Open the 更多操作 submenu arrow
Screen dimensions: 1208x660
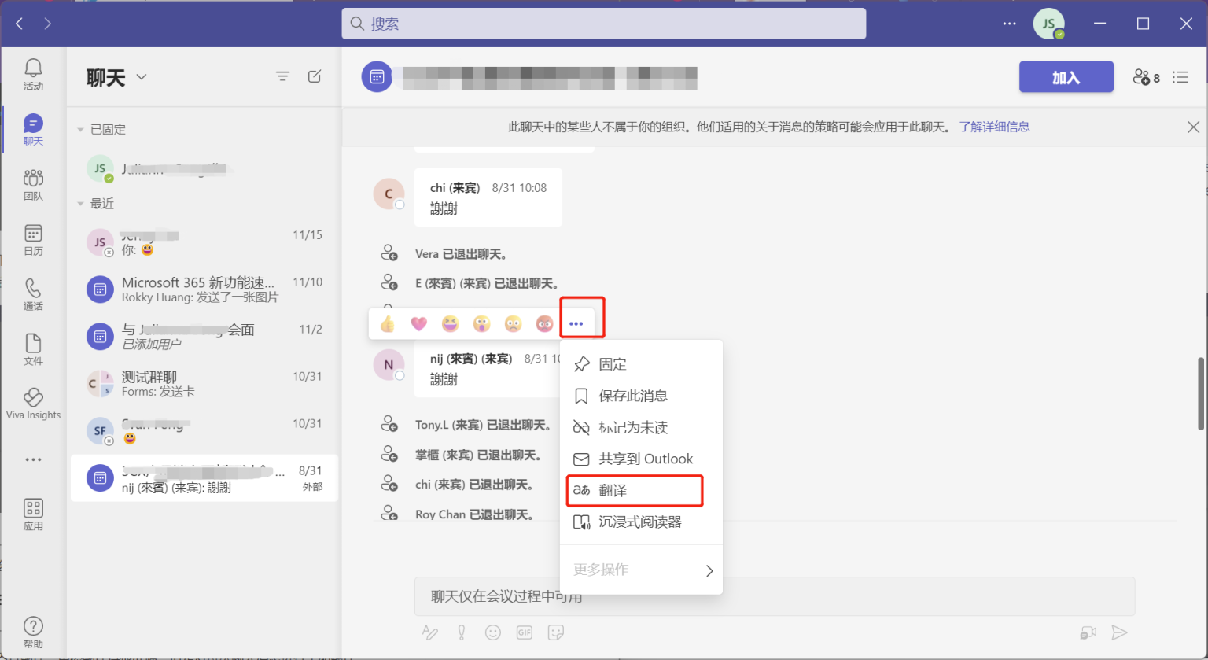coord(709,570)
